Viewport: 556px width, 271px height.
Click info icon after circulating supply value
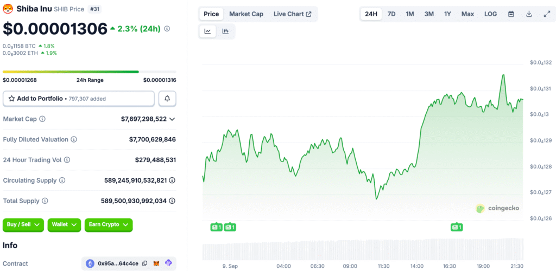[x=172, y=180]
